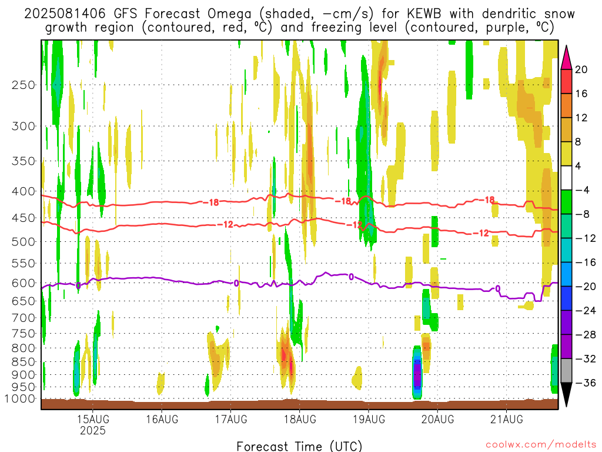Pick the yellow swatch between 4 and 8
602x452 pixels.
point(566,154)
